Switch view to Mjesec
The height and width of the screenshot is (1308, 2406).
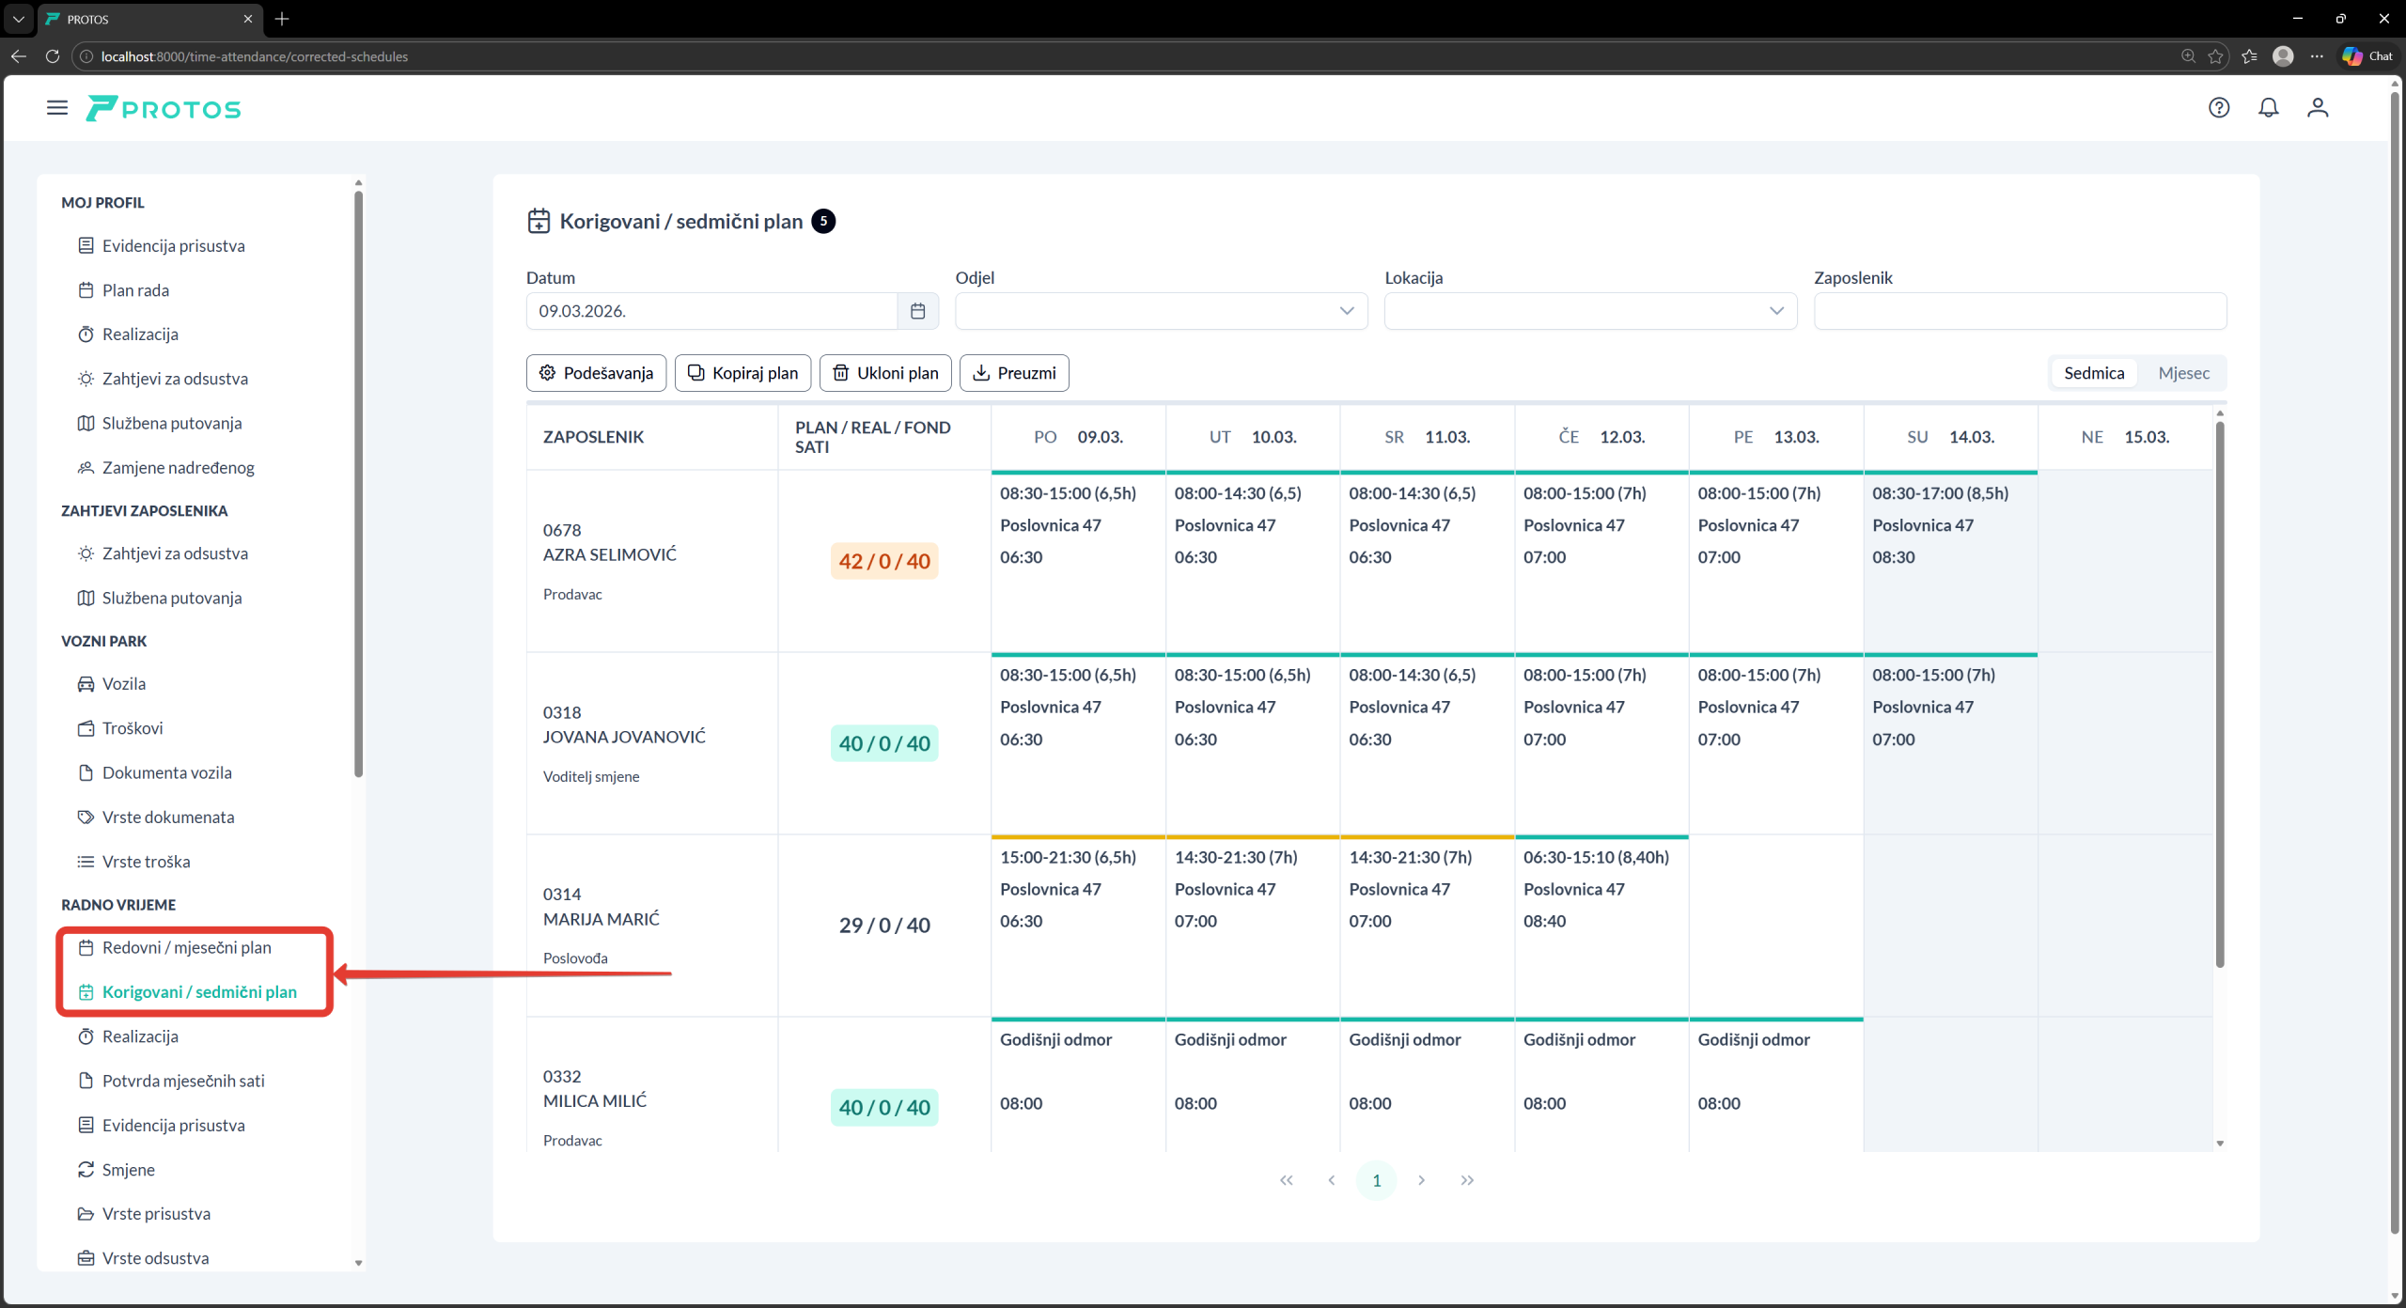pos(2183,373)
